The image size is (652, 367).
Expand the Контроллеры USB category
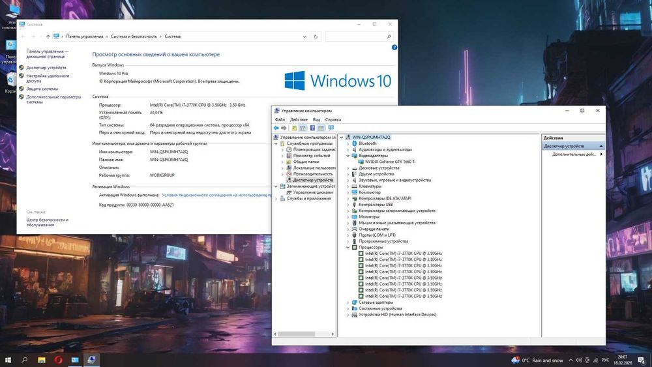tap(348, 205)
